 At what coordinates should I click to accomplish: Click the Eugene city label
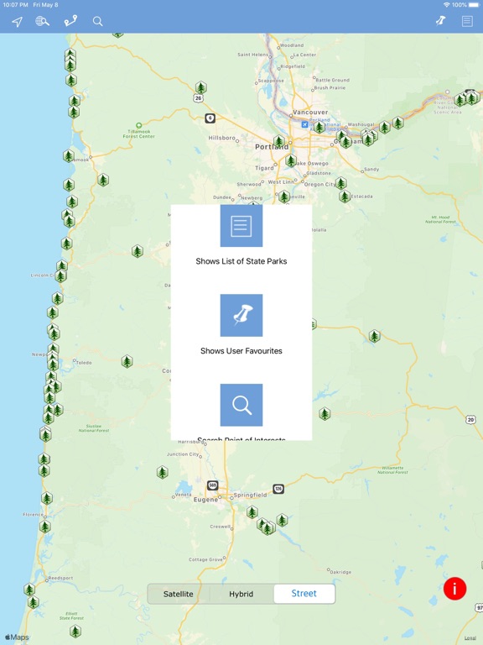pos(205,500)
